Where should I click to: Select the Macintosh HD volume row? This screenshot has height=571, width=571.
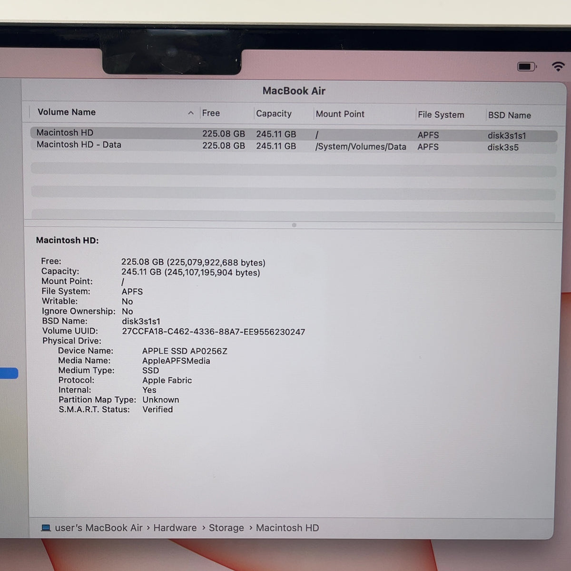294,134
